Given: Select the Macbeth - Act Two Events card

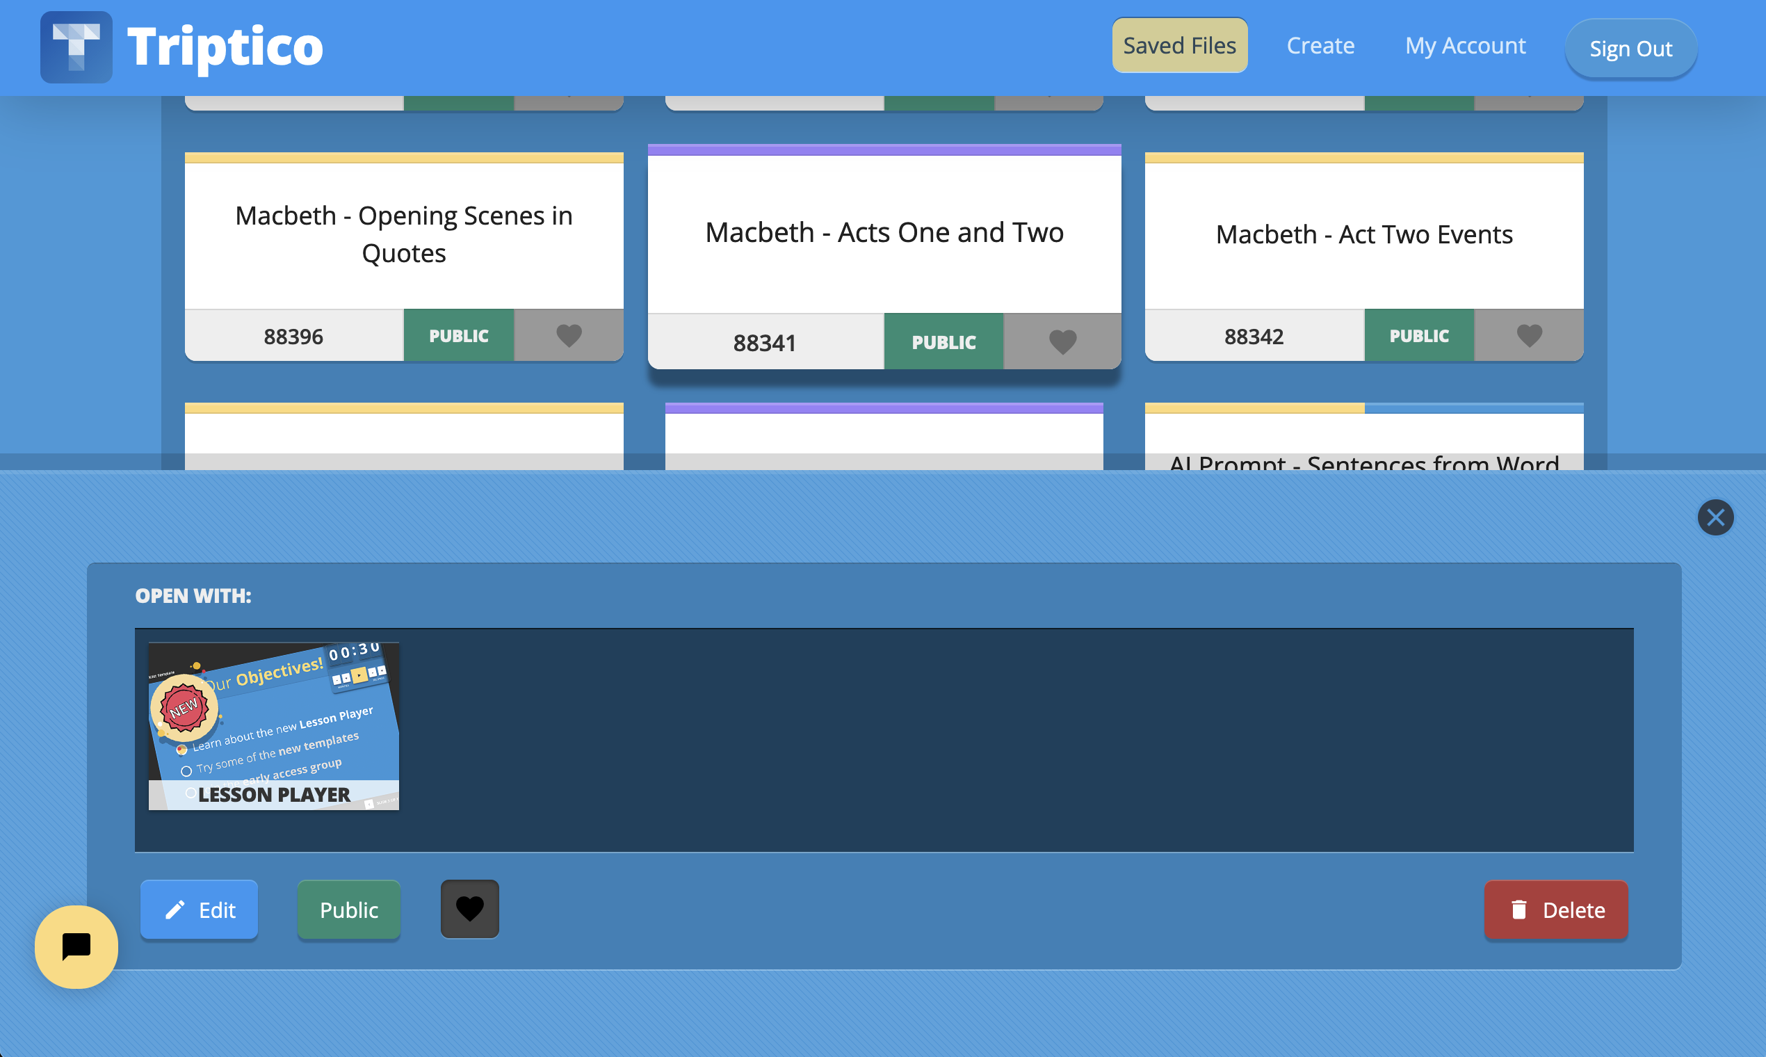Looking at the screenshot, I should coord(1363,234).
